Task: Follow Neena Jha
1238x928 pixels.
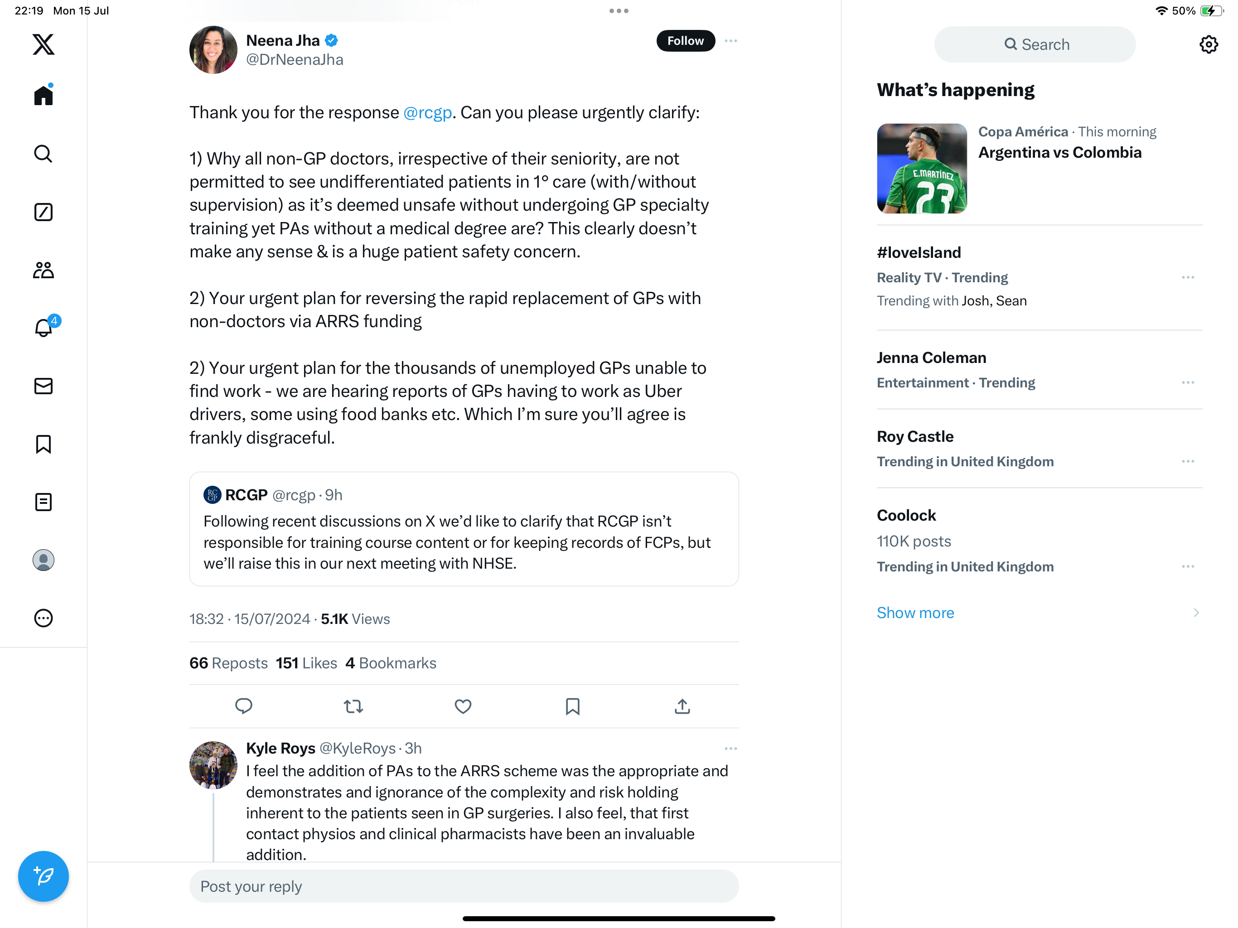Action: coord(685,41)
